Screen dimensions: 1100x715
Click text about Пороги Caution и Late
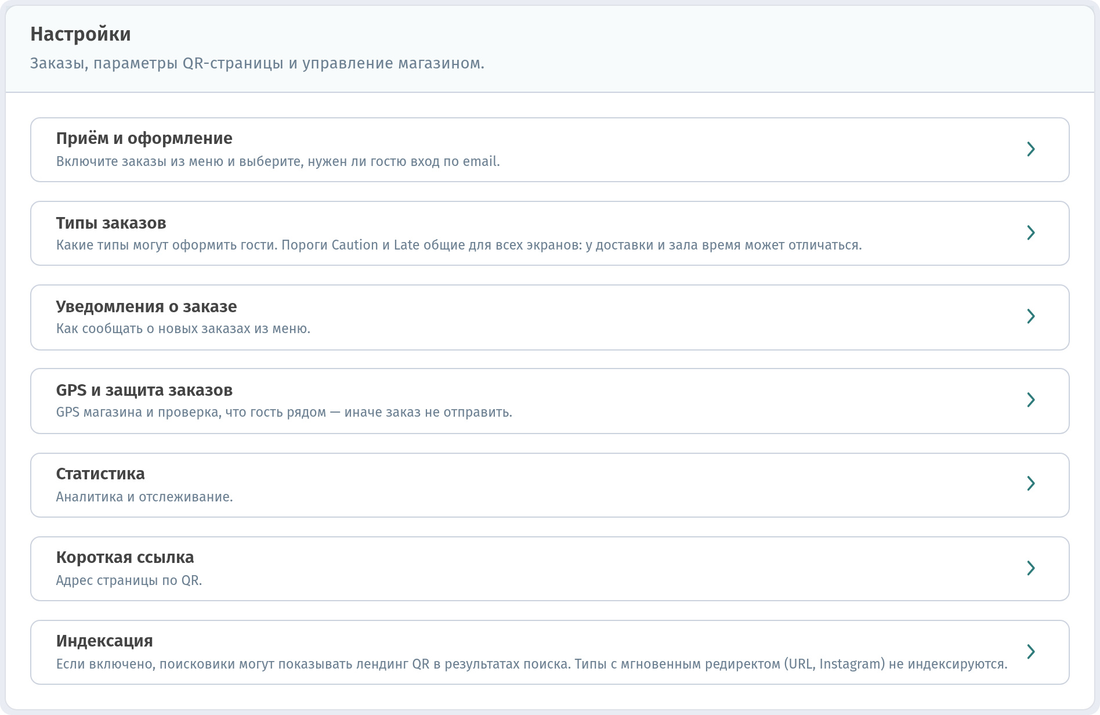pyautogui.click(x=459, y=245)
